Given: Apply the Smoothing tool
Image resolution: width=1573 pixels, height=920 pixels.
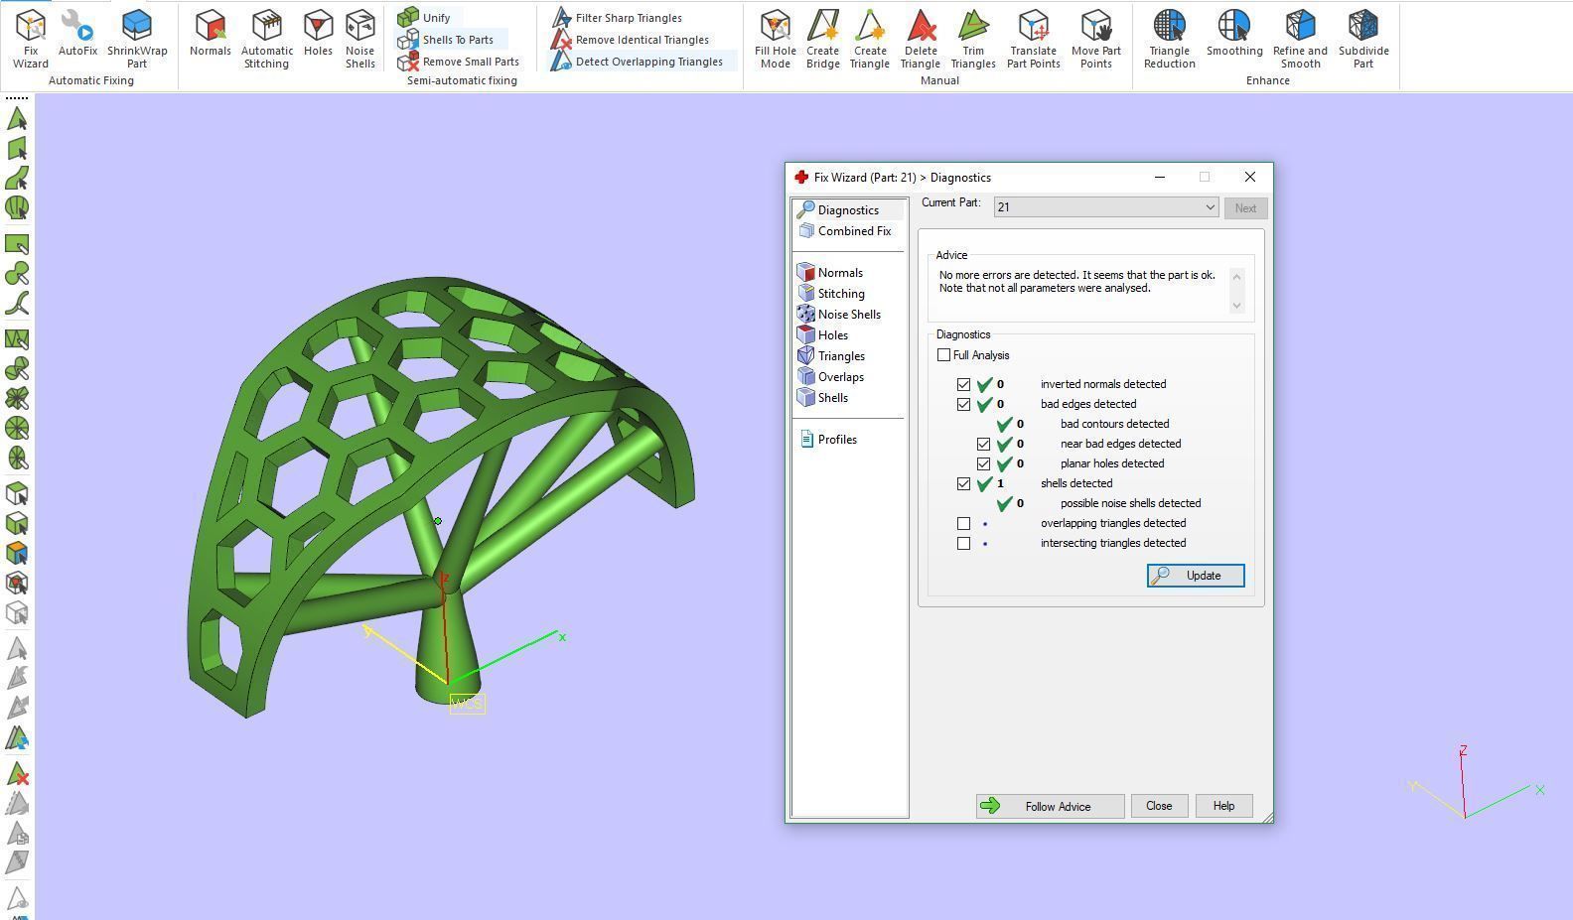Looking at the screenshot, I should 1234,34.
